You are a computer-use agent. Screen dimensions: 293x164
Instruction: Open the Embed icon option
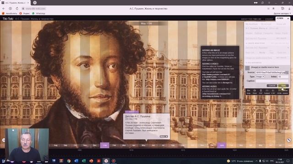click(x=267, y=92)
